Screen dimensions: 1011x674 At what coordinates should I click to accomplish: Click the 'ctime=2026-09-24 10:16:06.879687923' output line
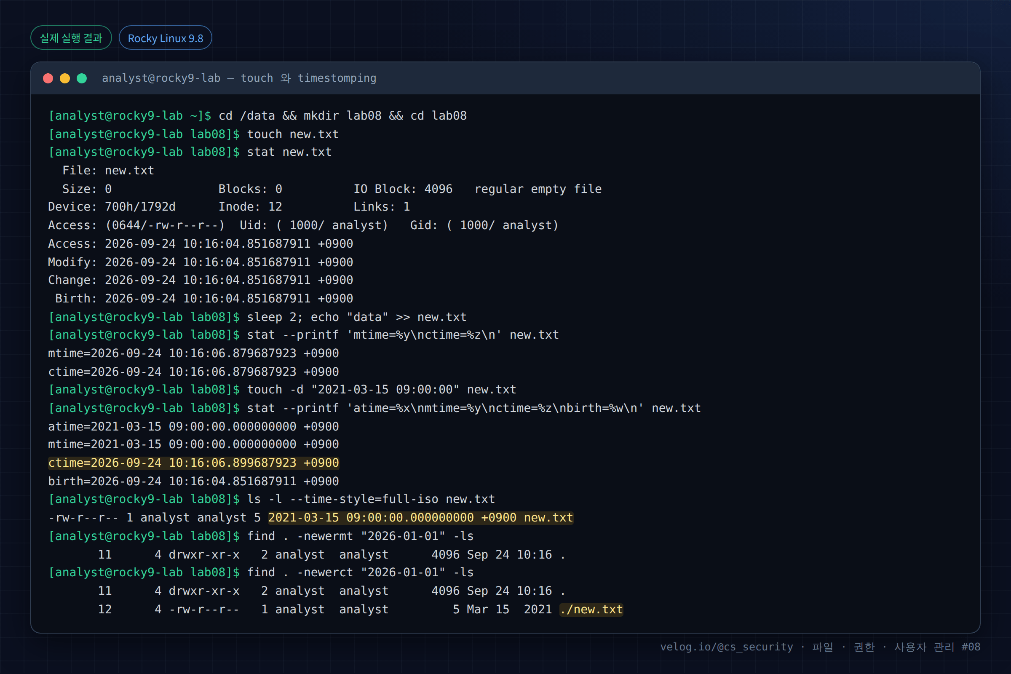click(x=193, y=372)
